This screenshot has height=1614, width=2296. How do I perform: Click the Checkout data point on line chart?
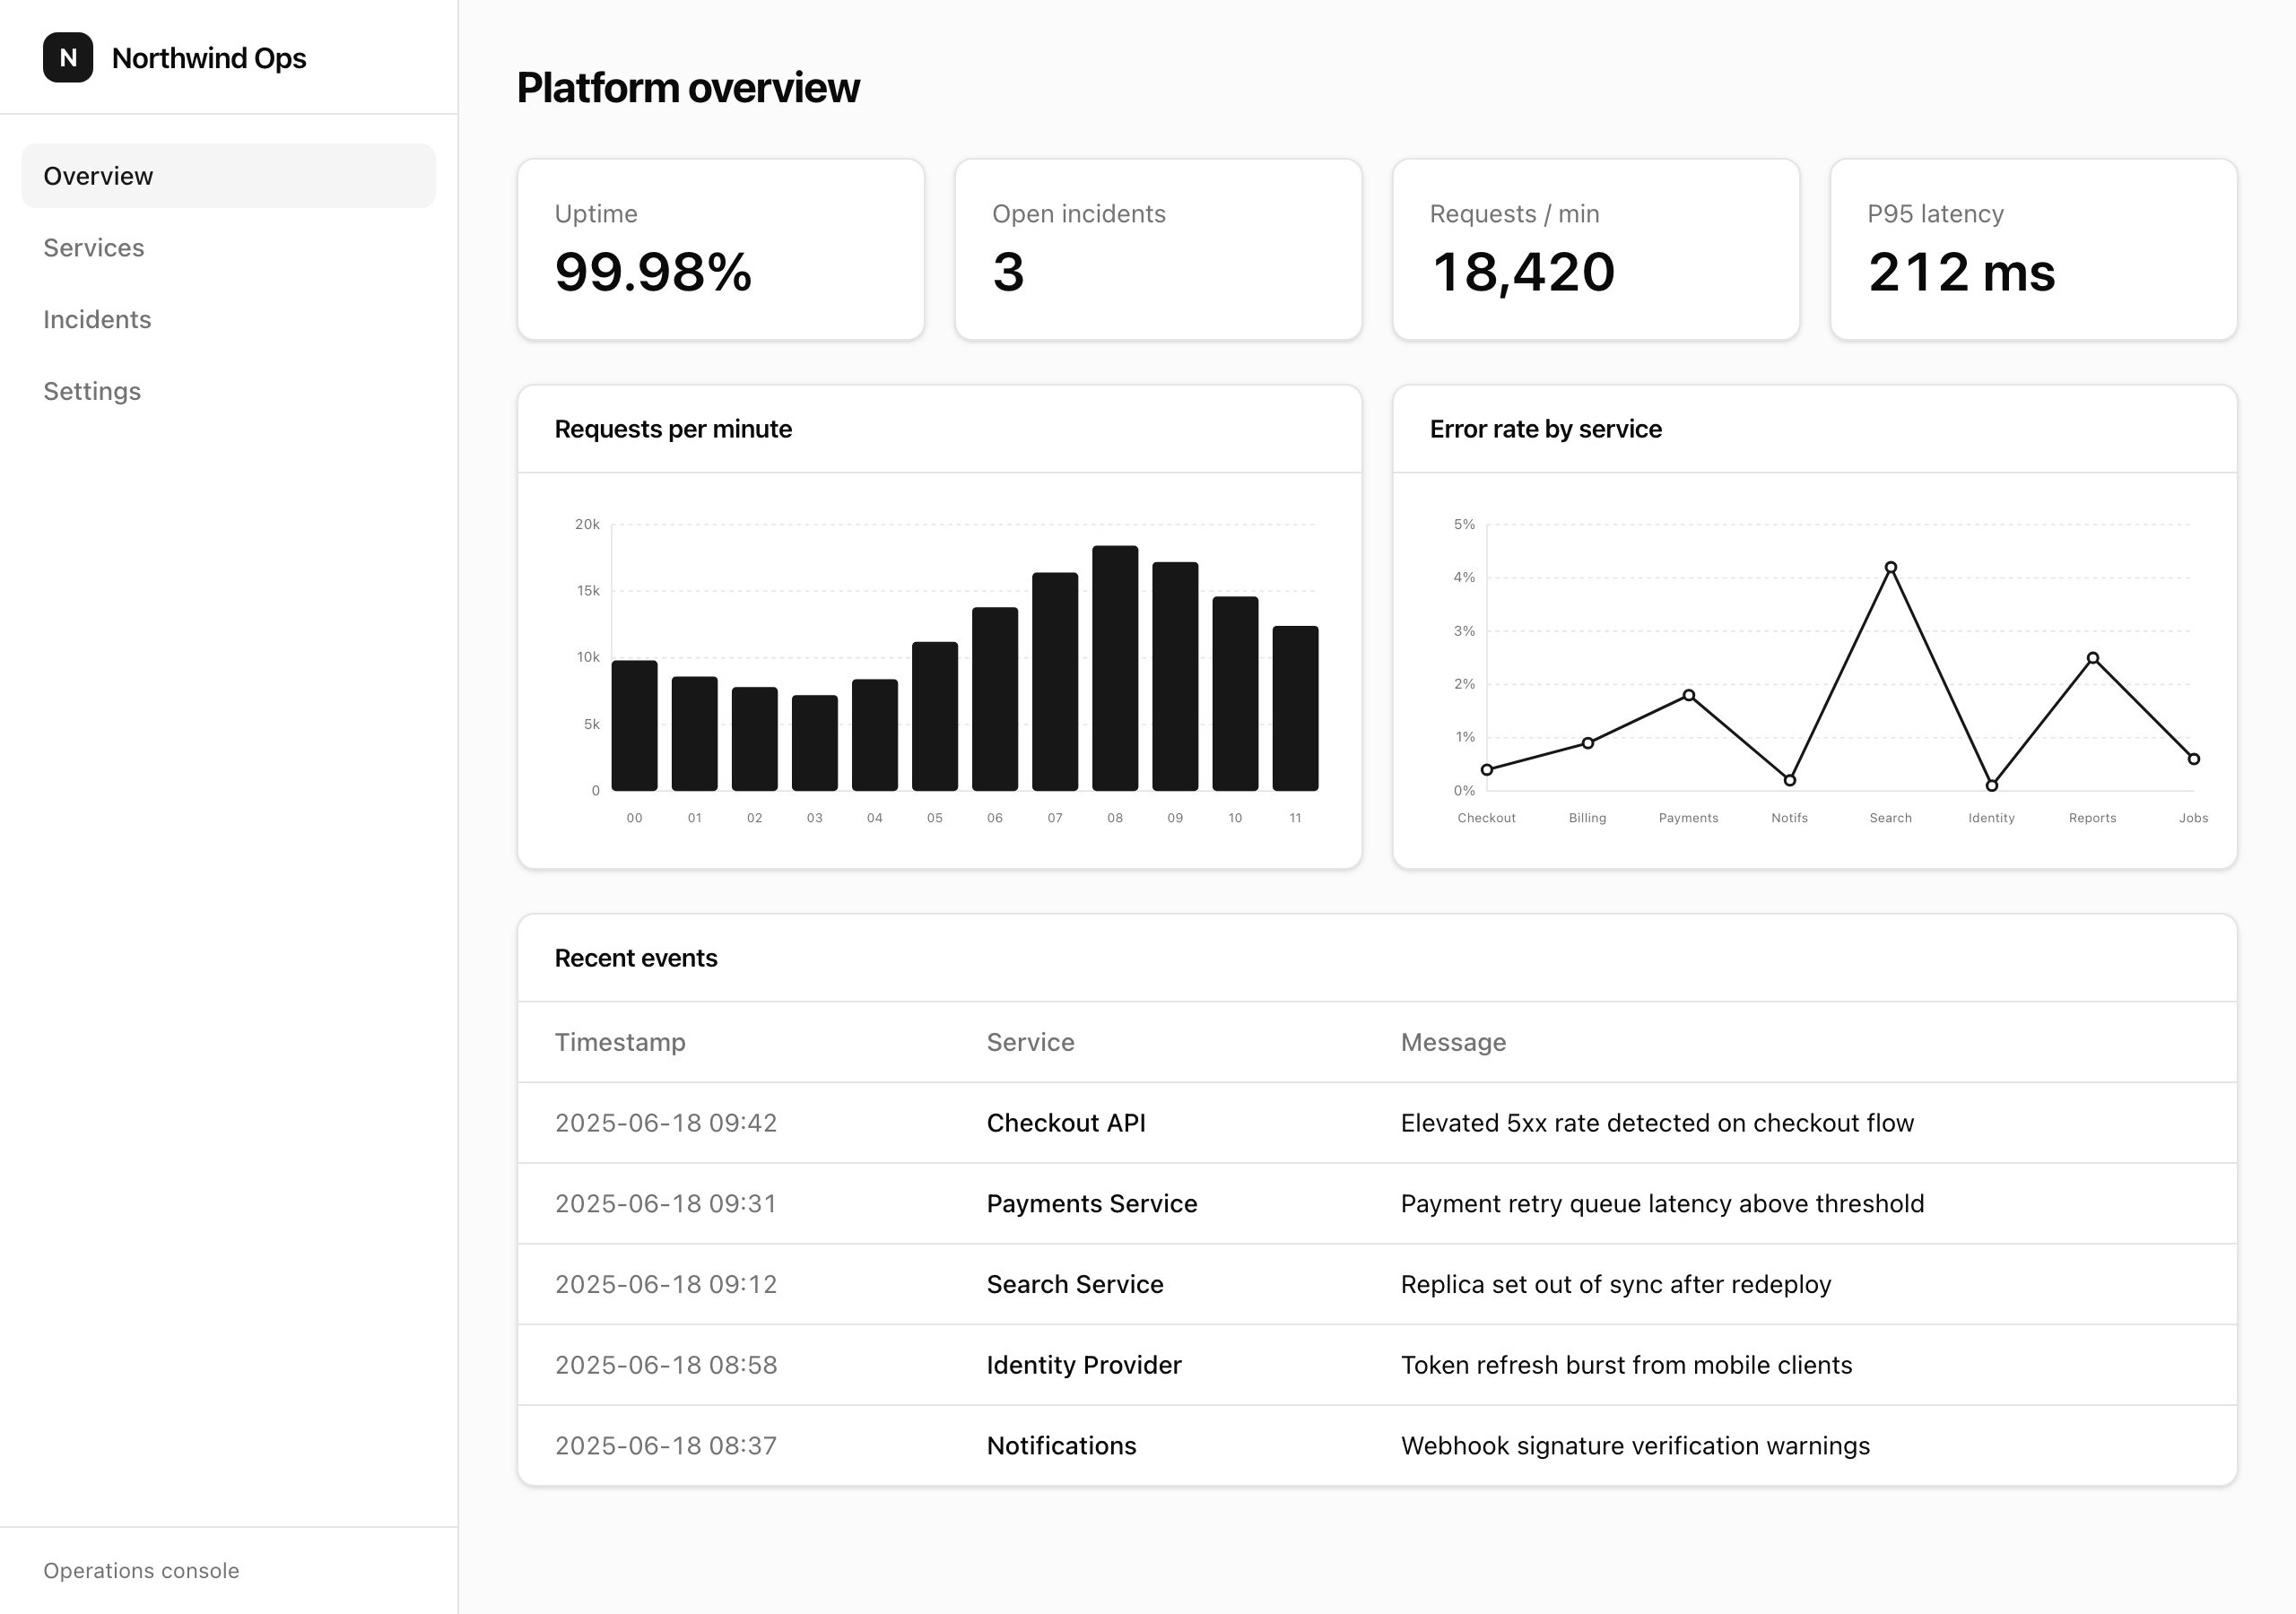click(1487, 770)
